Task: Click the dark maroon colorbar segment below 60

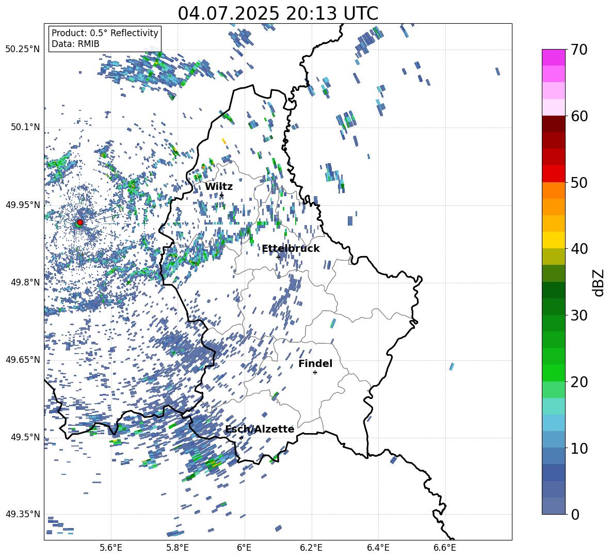Action: (554, 124)
